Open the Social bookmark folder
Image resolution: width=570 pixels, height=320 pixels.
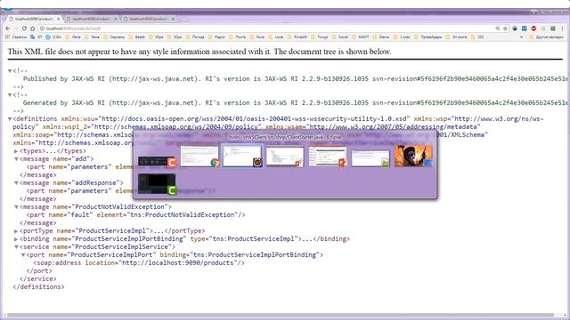coord(340,37)
